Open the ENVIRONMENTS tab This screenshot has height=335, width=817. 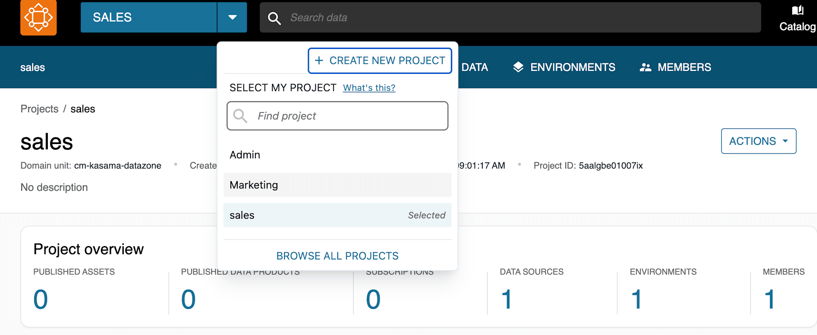pyautogui.click(x=564, y=67)
